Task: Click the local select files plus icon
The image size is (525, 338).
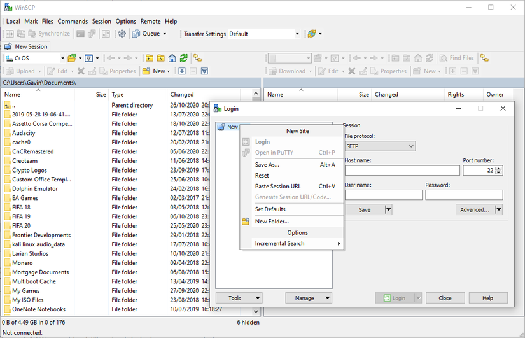Action: click(182, 71)
